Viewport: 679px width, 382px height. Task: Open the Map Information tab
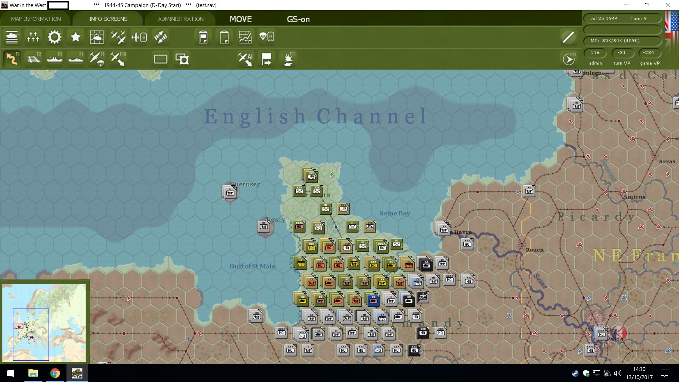[x=36, y=19]
